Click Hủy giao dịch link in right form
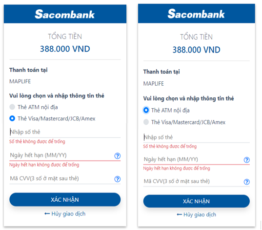Viewport: 262px width, 230px height. tap(197, 214)
